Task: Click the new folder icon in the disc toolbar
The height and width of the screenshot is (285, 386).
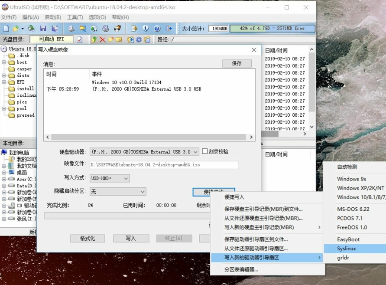Action: click(x=110, y=39)
